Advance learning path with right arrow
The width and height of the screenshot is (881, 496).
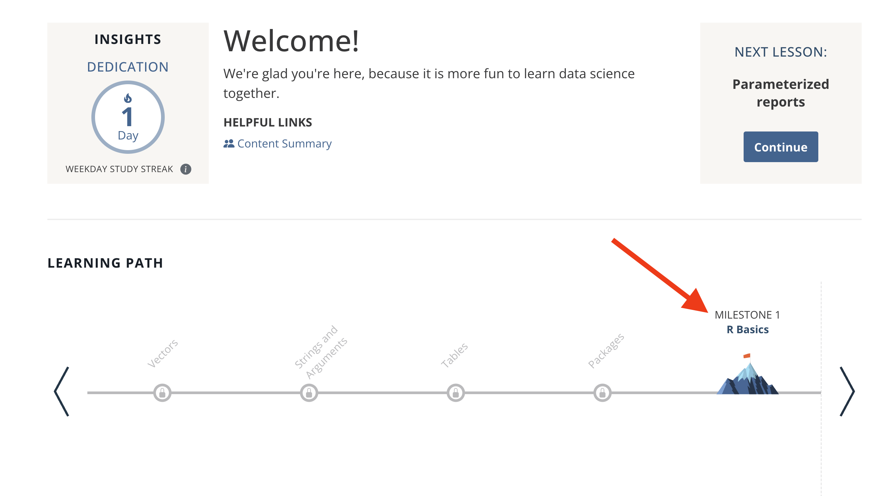click(847, 391)
